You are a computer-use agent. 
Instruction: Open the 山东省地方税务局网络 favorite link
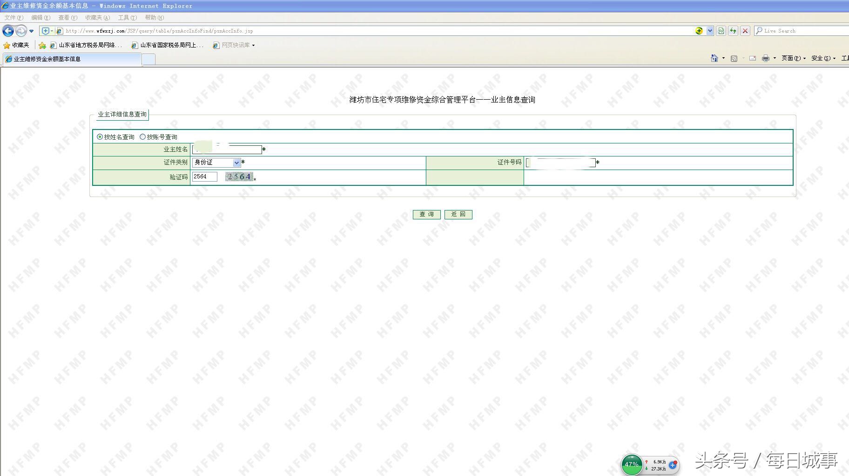coord(86,45)
